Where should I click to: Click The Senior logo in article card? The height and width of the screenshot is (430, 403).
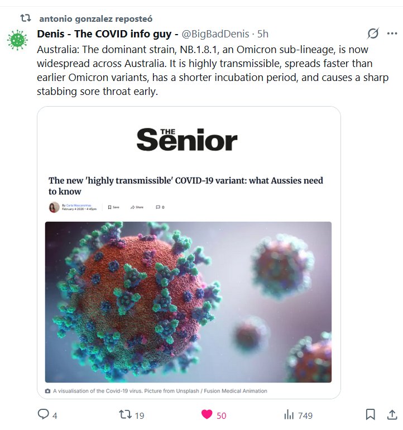(x=187, y=139)
